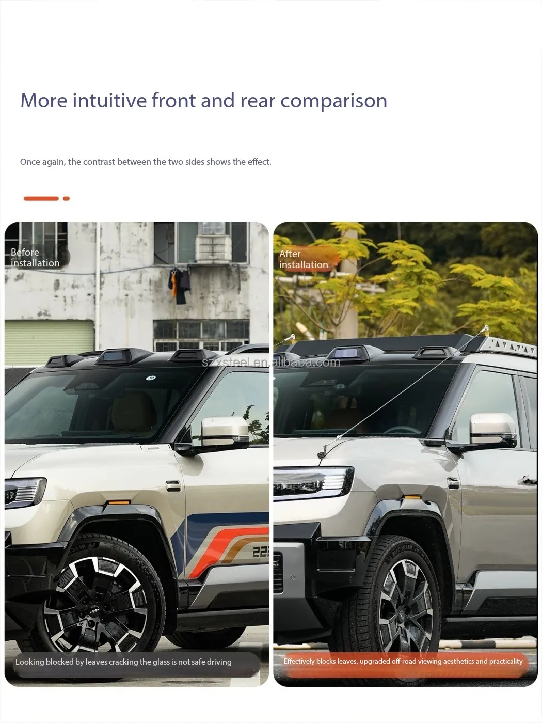Open the 'Before installation' photo
Screen dimensions: 542x723
pos(137,454)
